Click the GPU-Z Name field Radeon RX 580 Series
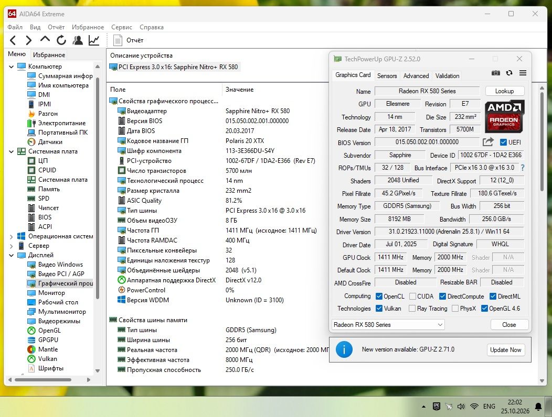This screenshot has height=417, width=552. (427, 91)
